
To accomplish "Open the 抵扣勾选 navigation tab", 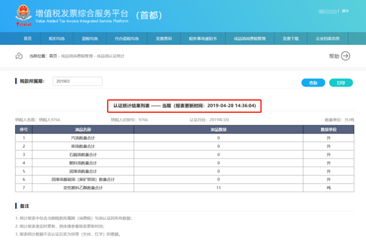I will (57, 38).
